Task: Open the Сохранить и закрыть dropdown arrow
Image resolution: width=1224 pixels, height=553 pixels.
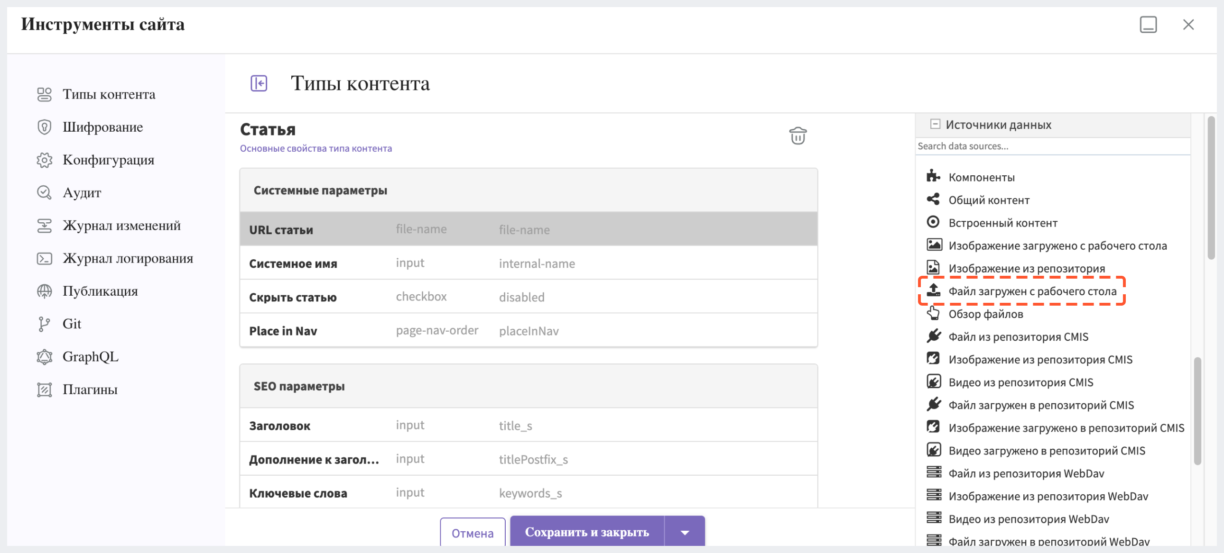Action: [685, 533]
